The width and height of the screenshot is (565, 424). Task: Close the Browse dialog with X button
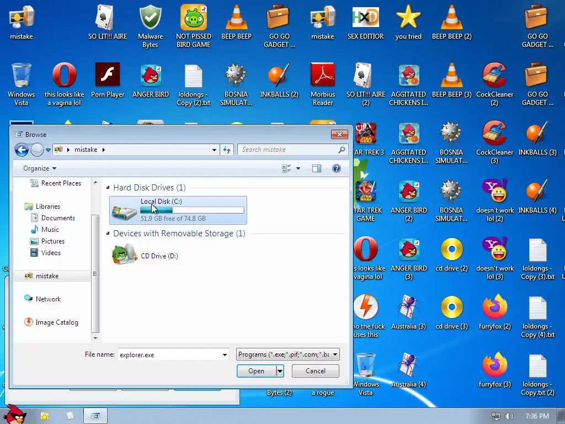click(x=339, y=135)
